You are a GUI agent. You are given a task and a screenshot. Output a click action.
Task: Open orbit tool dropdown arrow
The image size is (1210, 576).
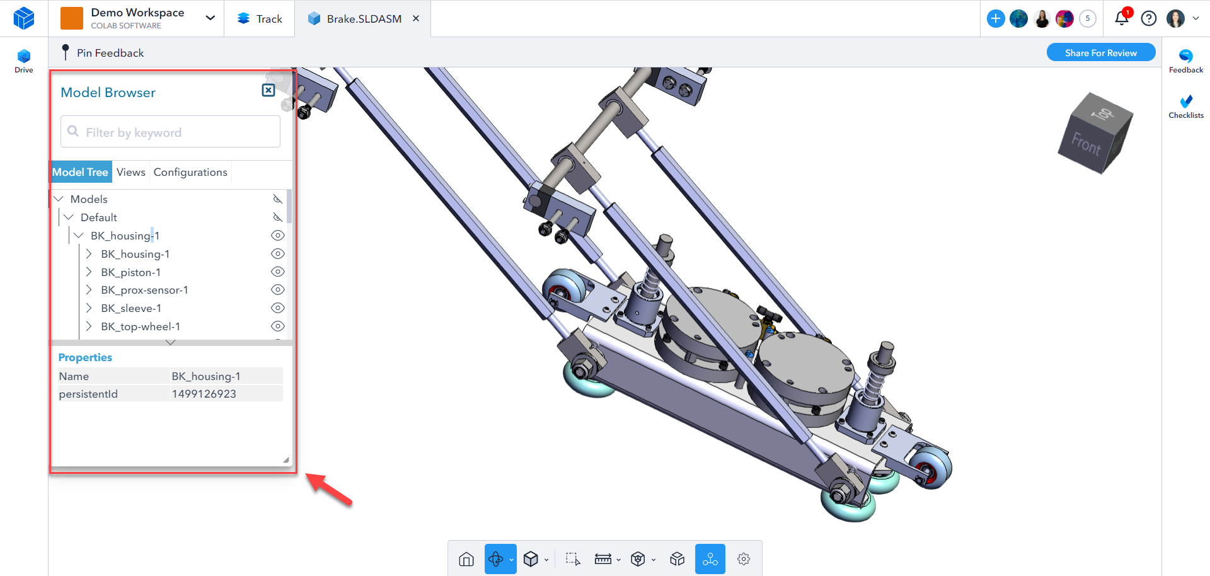click(511, 560)
